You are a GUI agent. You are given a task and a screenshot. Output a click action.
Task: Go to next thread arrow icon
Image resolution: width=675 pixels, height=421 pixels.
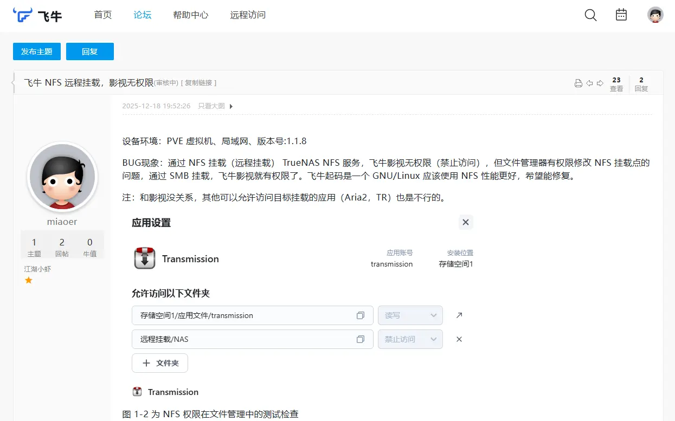pos(600,83)
